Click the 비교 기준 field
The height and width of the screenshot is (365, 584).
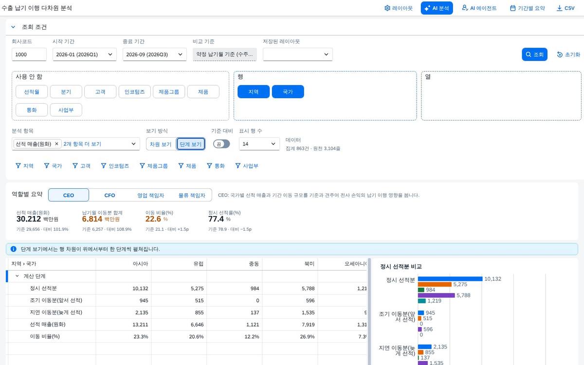pyautogui.click(x=224, y=55)
